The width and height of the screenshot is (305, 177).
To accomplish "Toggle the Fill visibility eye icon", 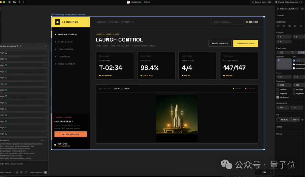I will pos(302,120).
